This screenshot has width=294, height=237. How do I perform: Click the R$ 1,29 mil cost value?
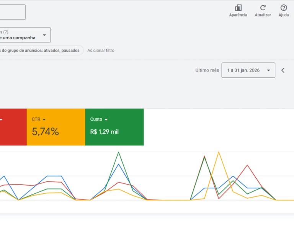click(x=104, y=132)
